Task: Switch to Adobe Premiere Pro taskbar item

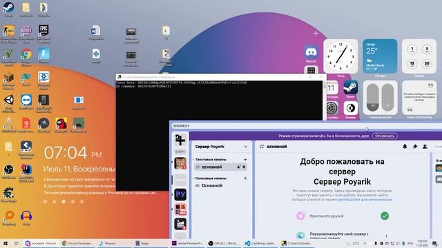Action: pos(187,243)
